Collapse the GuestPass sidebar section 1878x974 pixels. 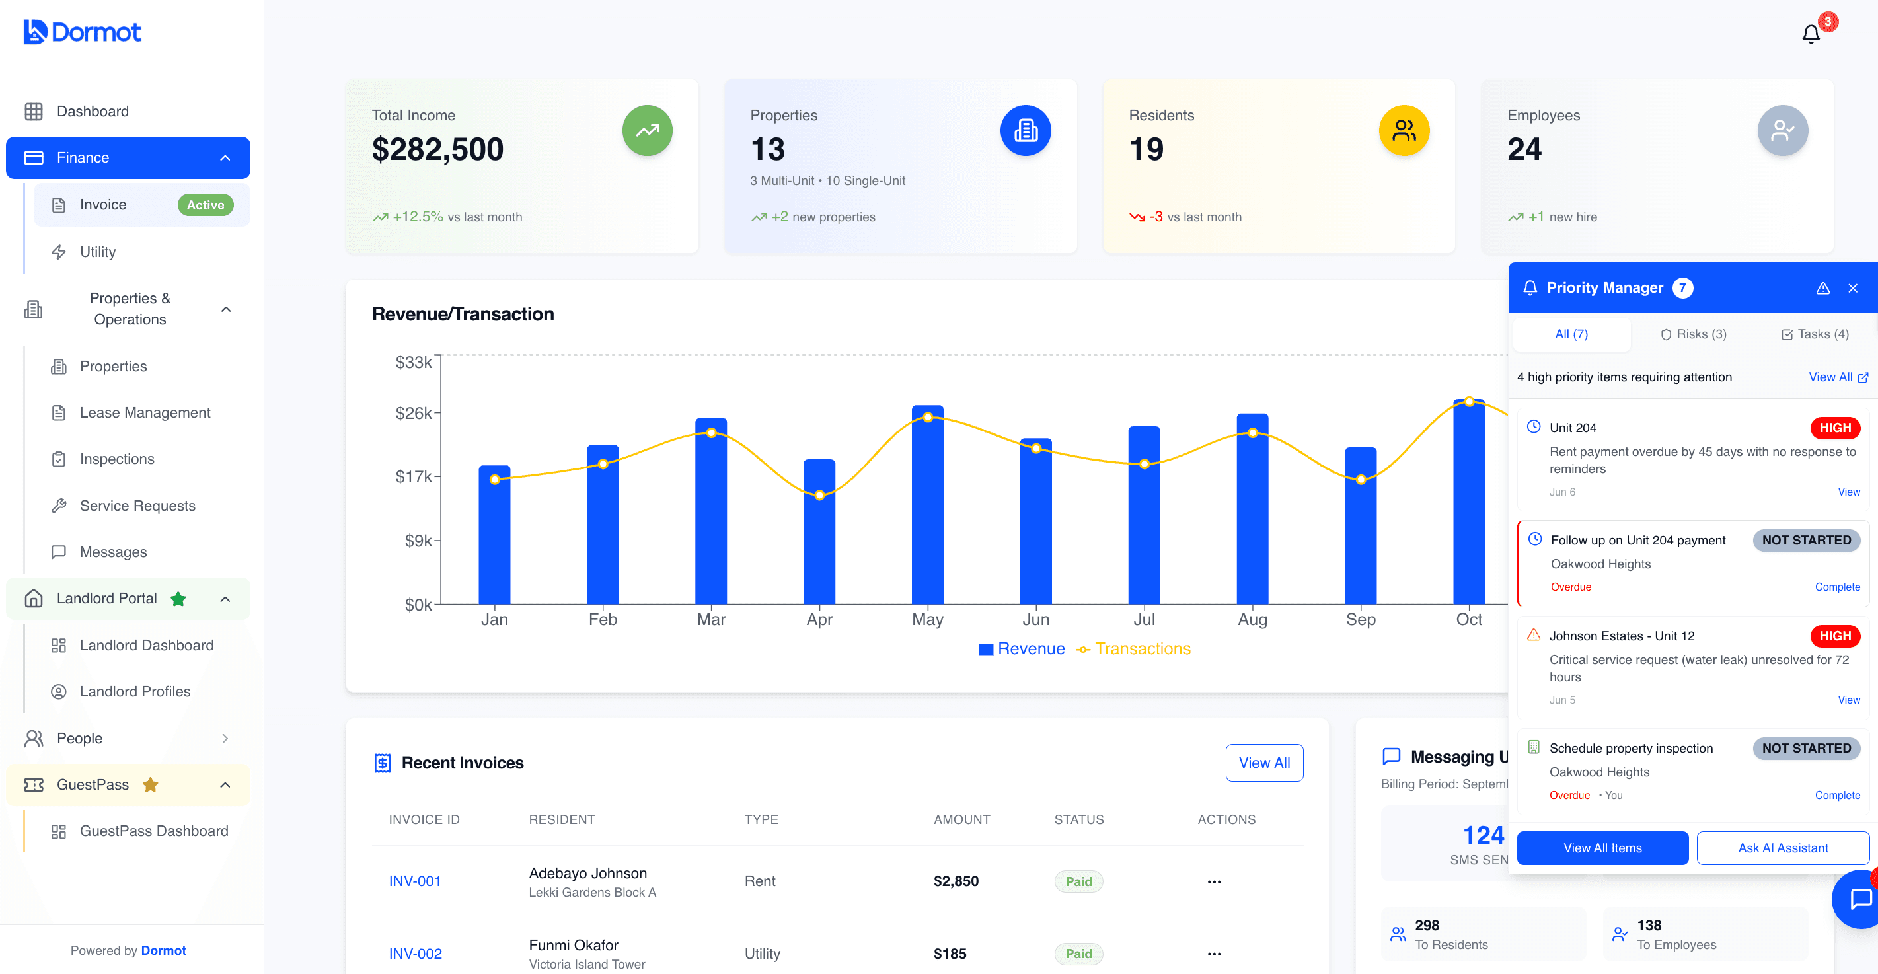coord(224,785)
